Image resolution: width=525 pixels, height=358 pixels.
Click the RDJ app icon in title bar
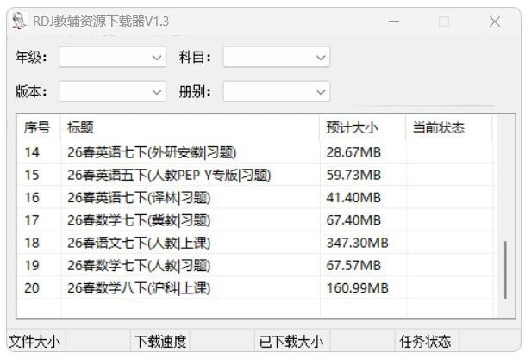(18, 21)
